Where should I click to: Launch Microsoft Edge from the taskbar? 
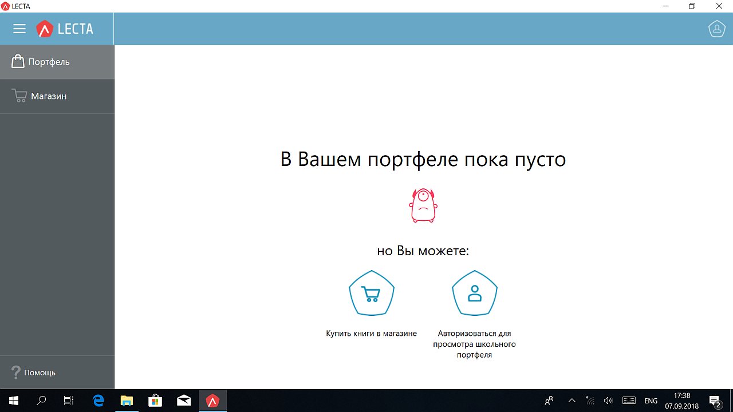click(98, 401)
